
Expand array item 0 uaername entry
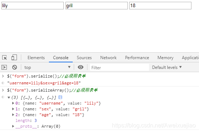[x=13, y=103]
